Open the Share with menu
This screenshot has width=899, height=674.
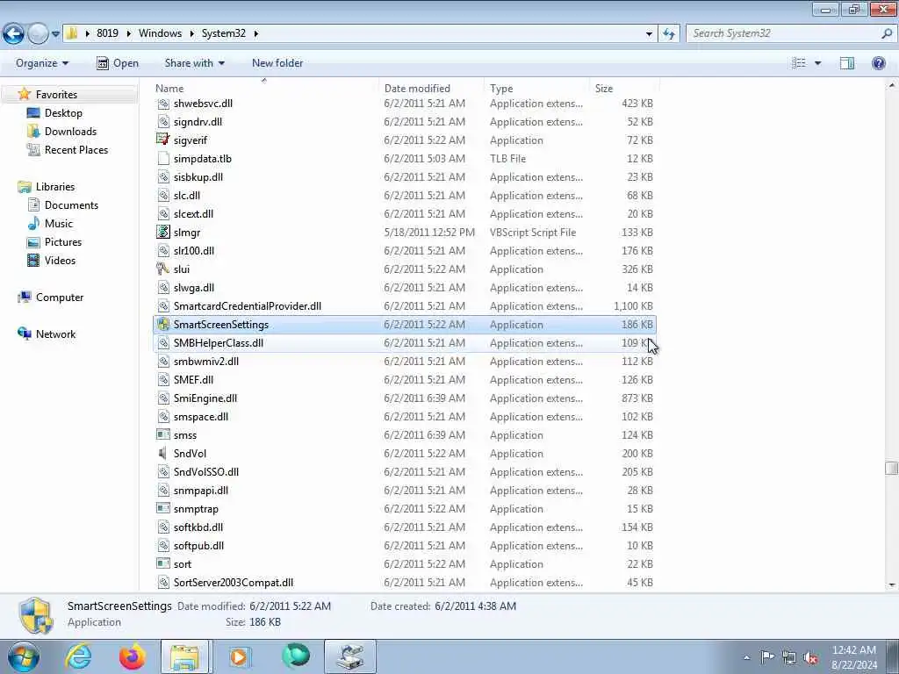194,63
